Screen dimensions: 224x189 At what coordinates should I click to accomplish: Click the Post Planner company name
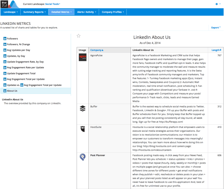click(98, 155)
